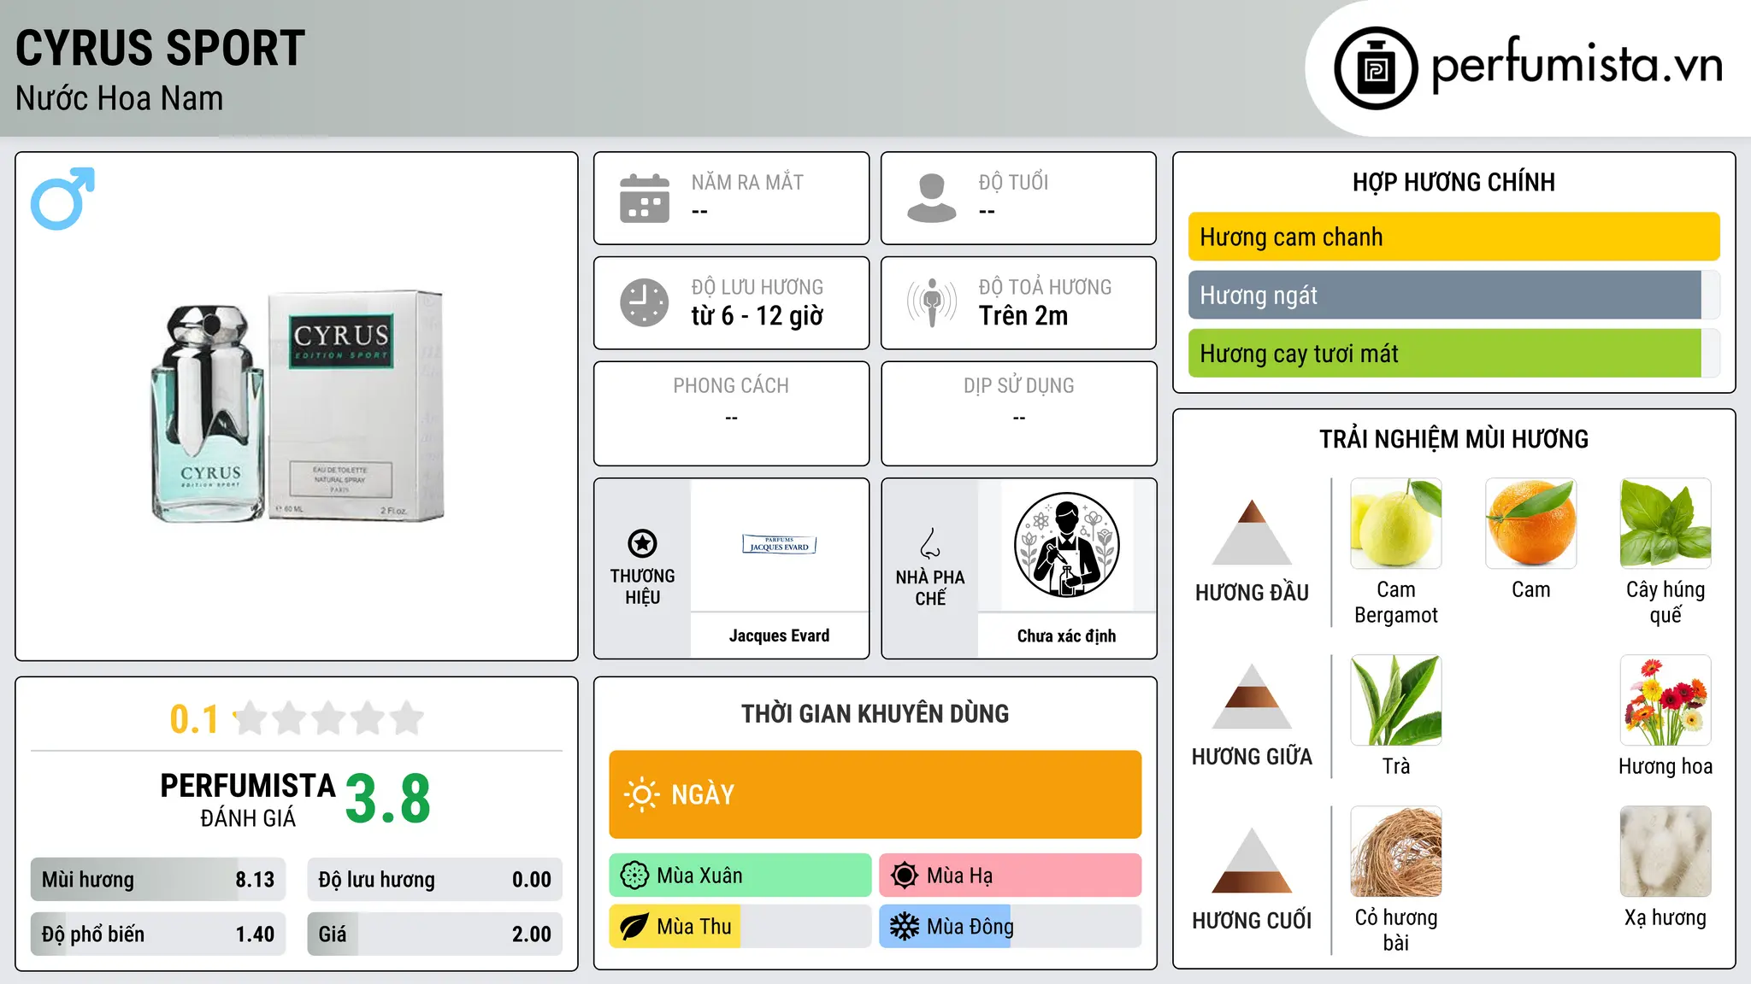Click the Độ lưu hương 0.00 score bar
Viewport: 1751px width, 984px height.
point(435,880)
